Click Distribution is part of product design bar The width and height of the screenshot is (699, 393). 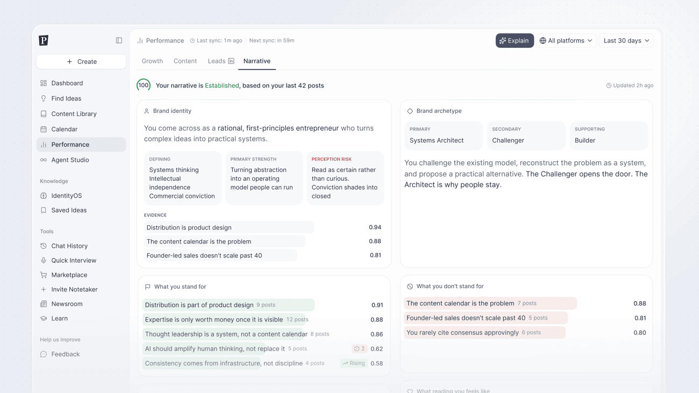coord(229,305)
